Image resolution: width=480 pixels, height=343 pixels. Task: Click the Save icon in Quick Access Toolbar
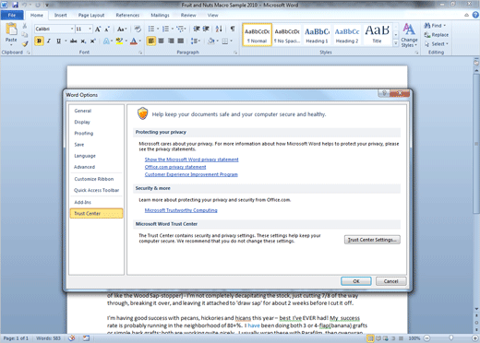(15, 5)
